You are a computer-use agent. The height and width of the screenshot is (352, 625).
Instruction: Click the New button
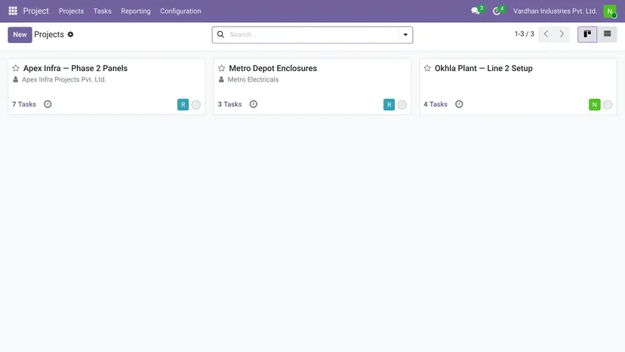click(20, 35)
